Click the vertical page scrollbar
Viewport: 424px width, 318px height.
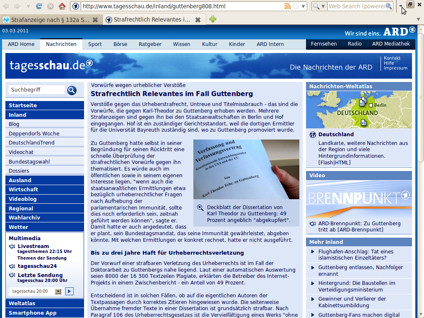[x=421, y=98]
